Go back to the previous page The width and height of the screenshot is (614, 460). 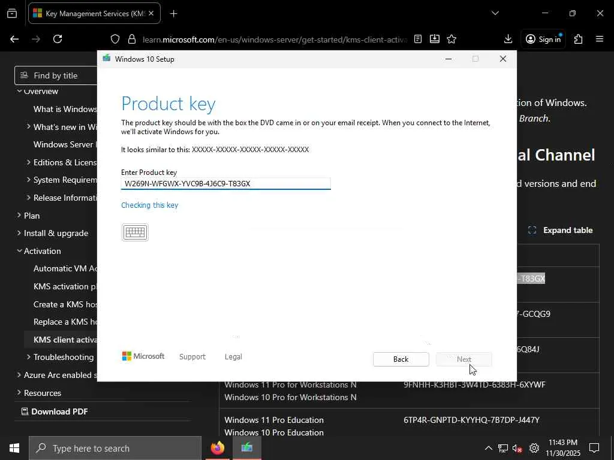[14, 39]
